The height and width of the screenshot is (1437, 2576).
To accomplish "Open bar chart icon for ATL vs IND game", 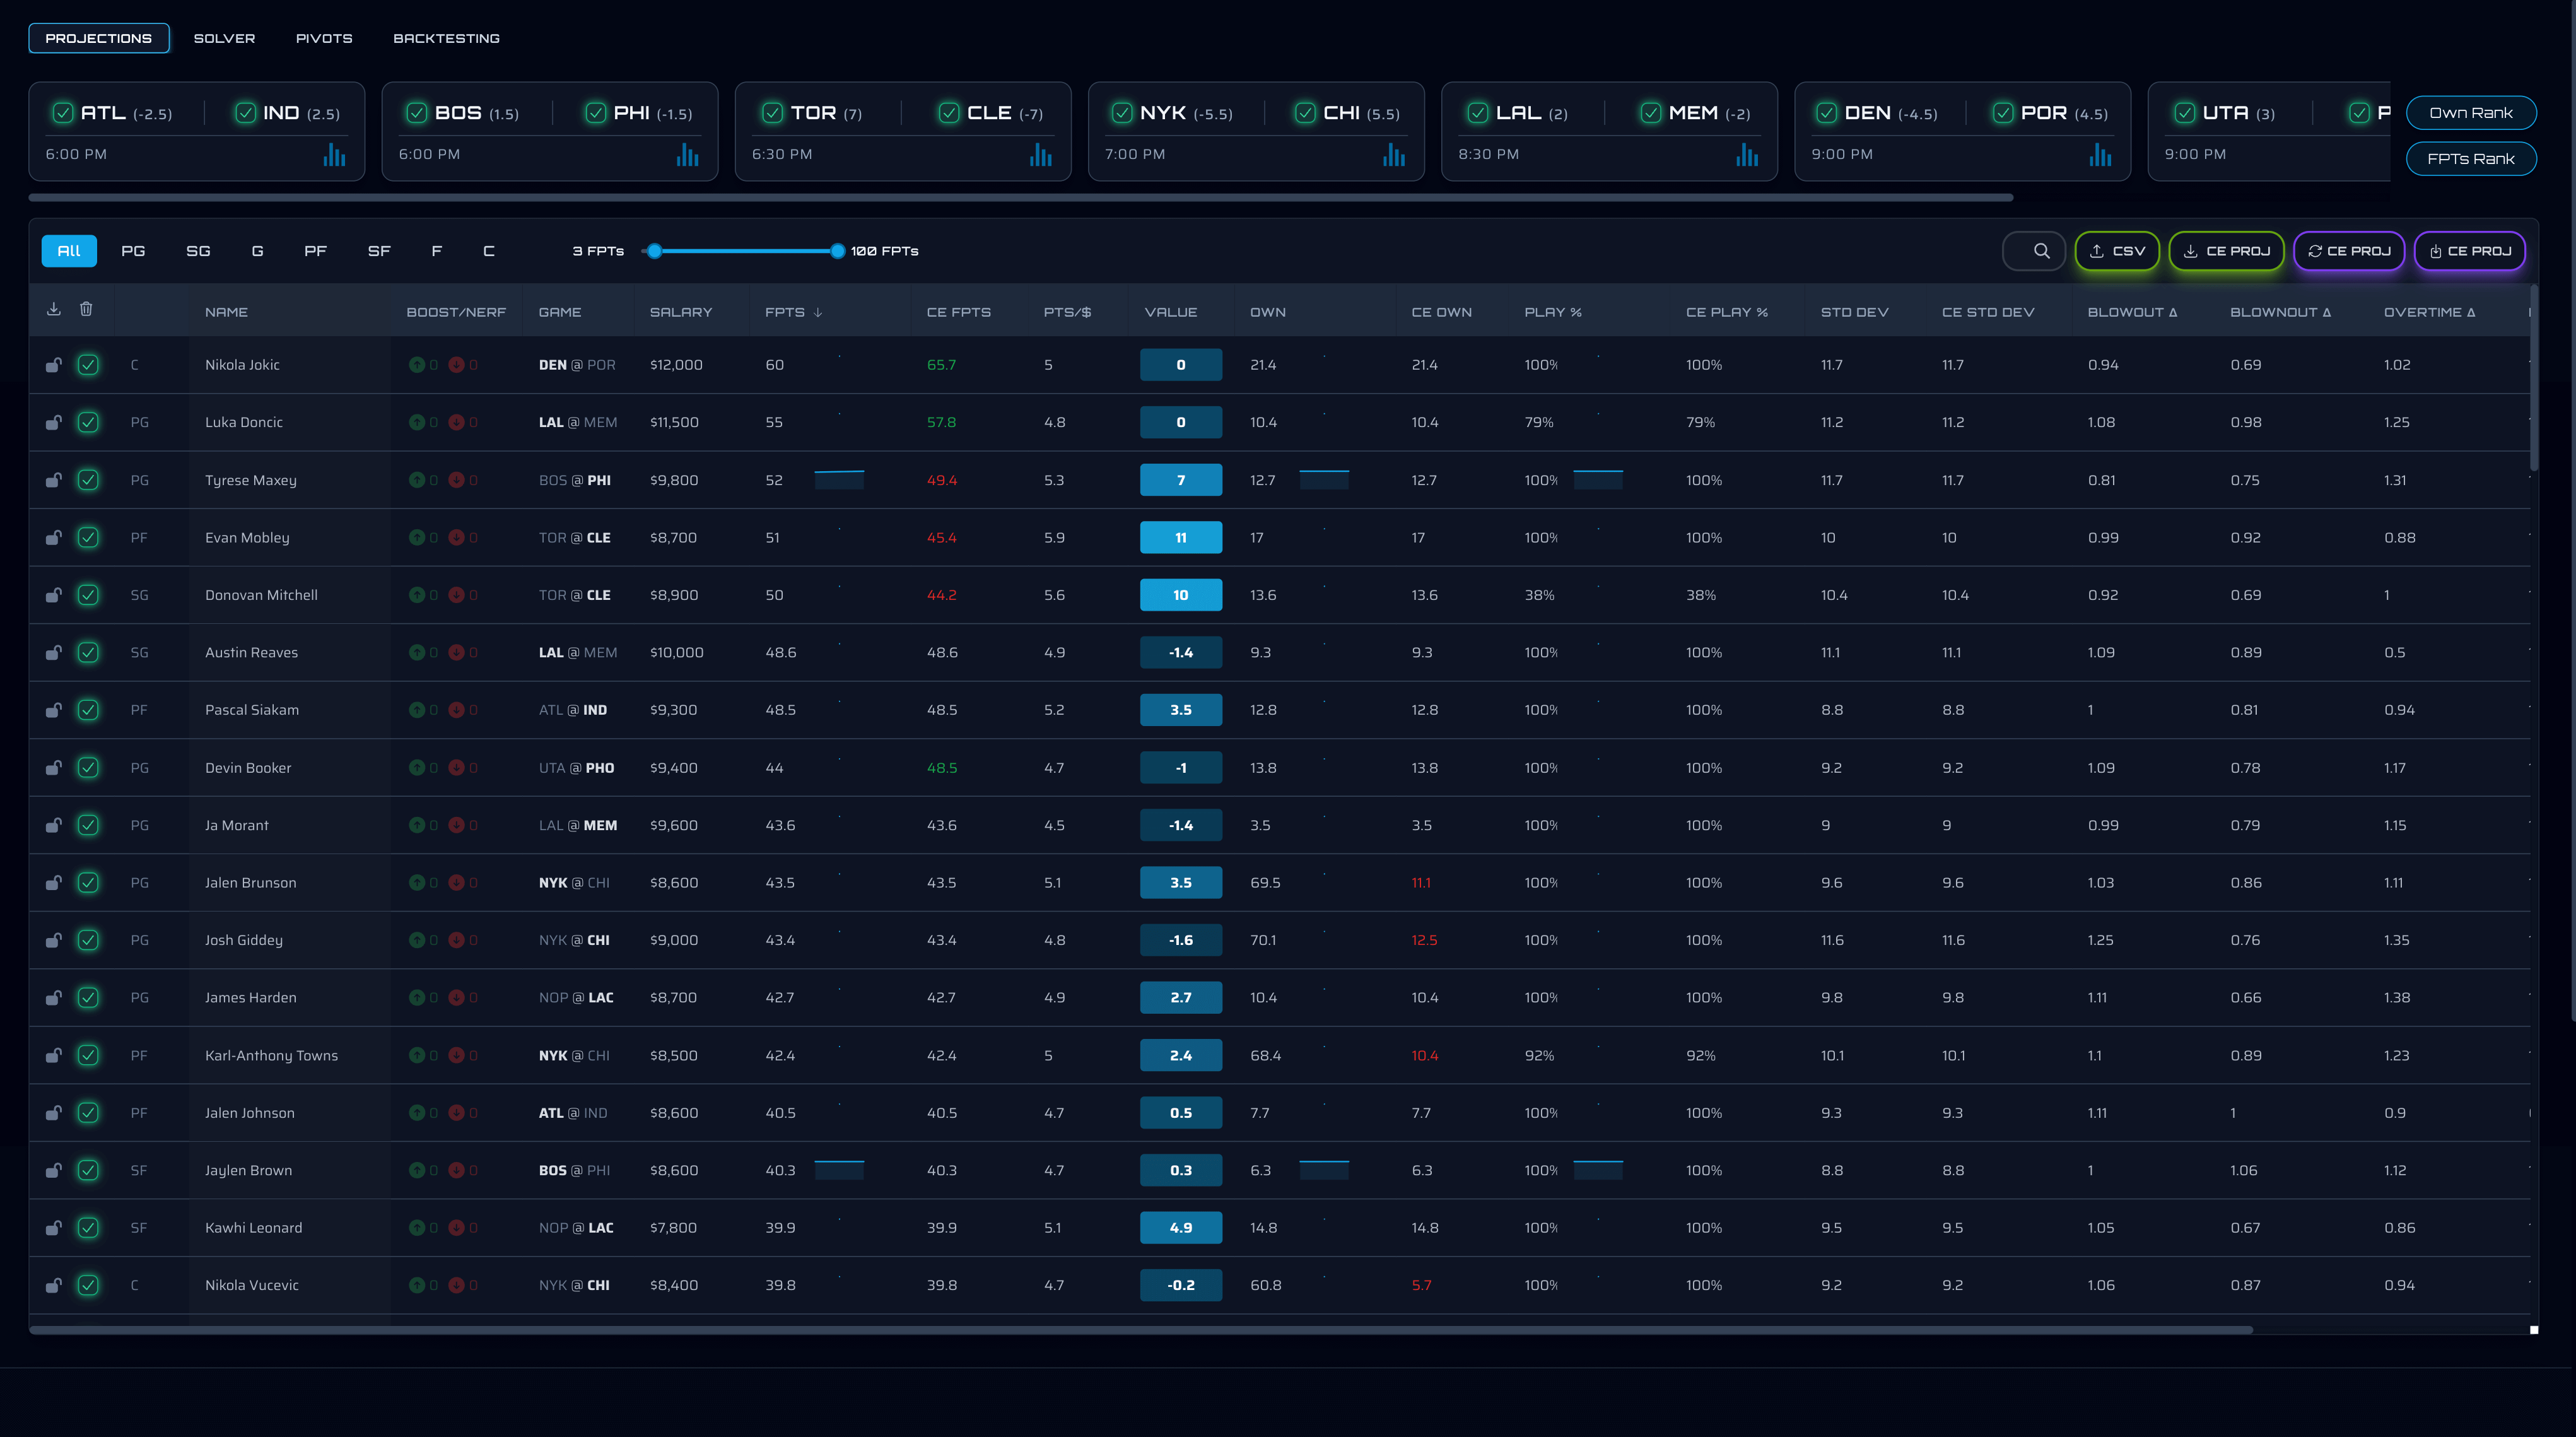I will (334, 155).
